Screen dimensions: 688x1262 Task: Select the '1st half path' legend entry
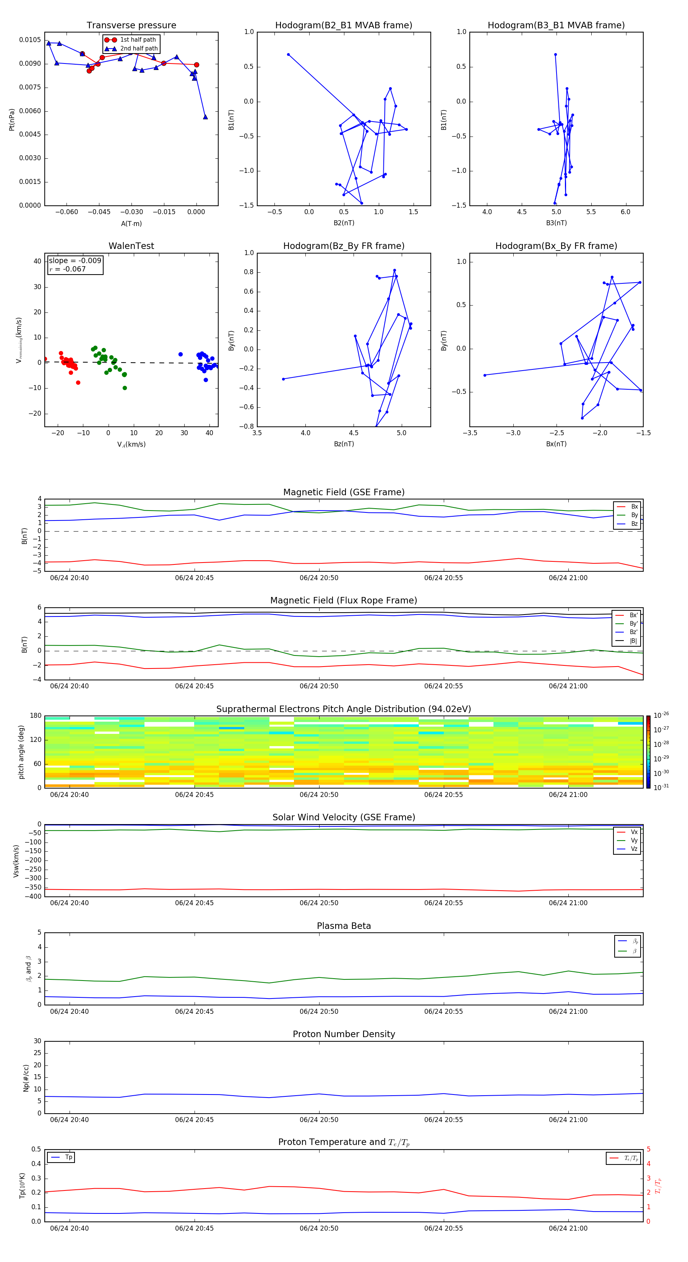pyautogui.click(x=131, y=40)
